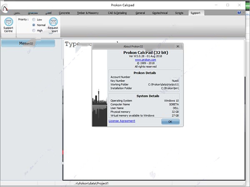
Task: Click the blue side panel header button
Action: [x=28, y=43]
